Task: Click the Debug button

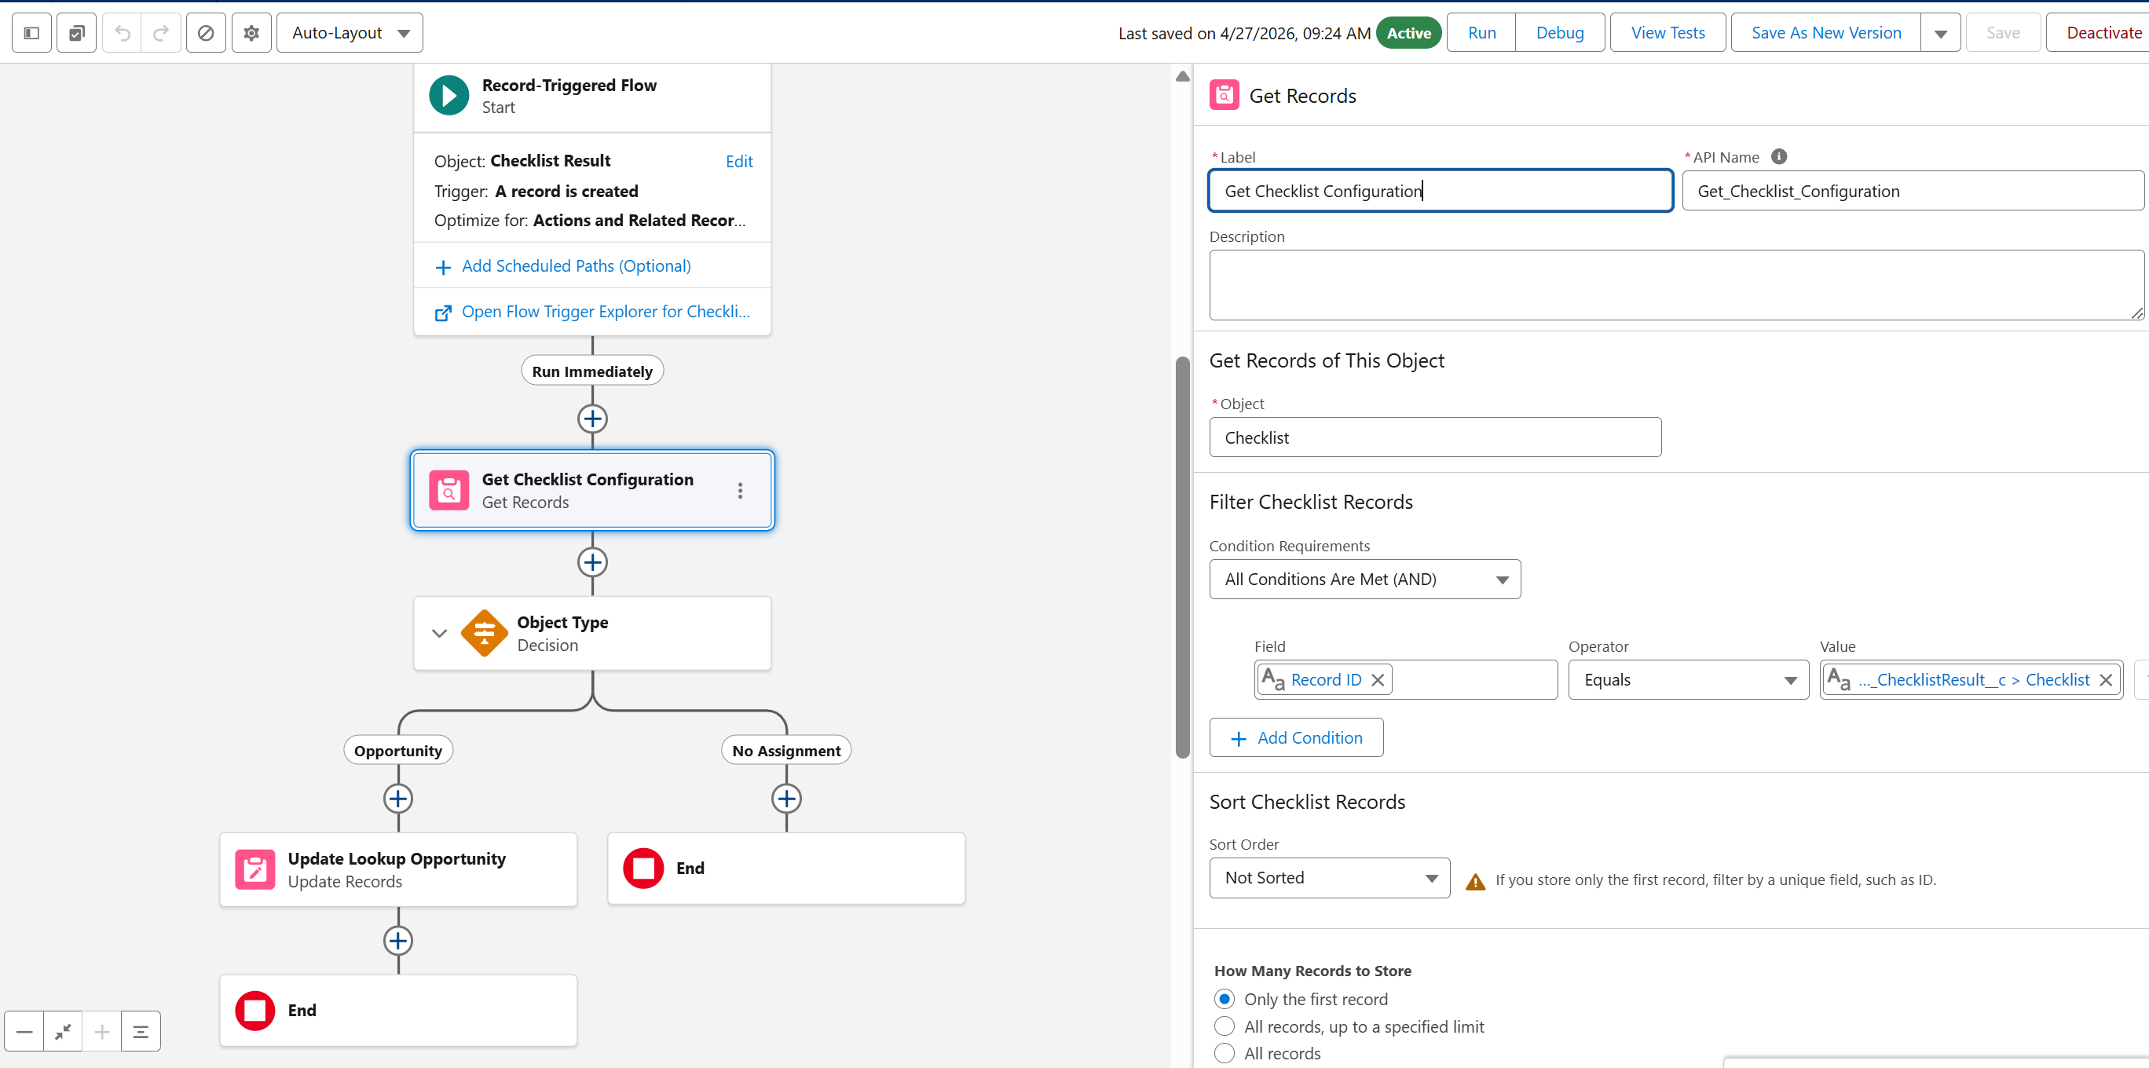Action: click(x=1559, y=33)
